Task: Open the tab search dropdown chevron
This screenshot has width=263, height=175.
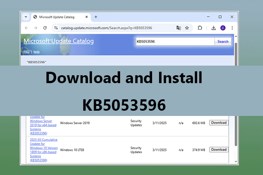Action: click(x=26, y=17)
